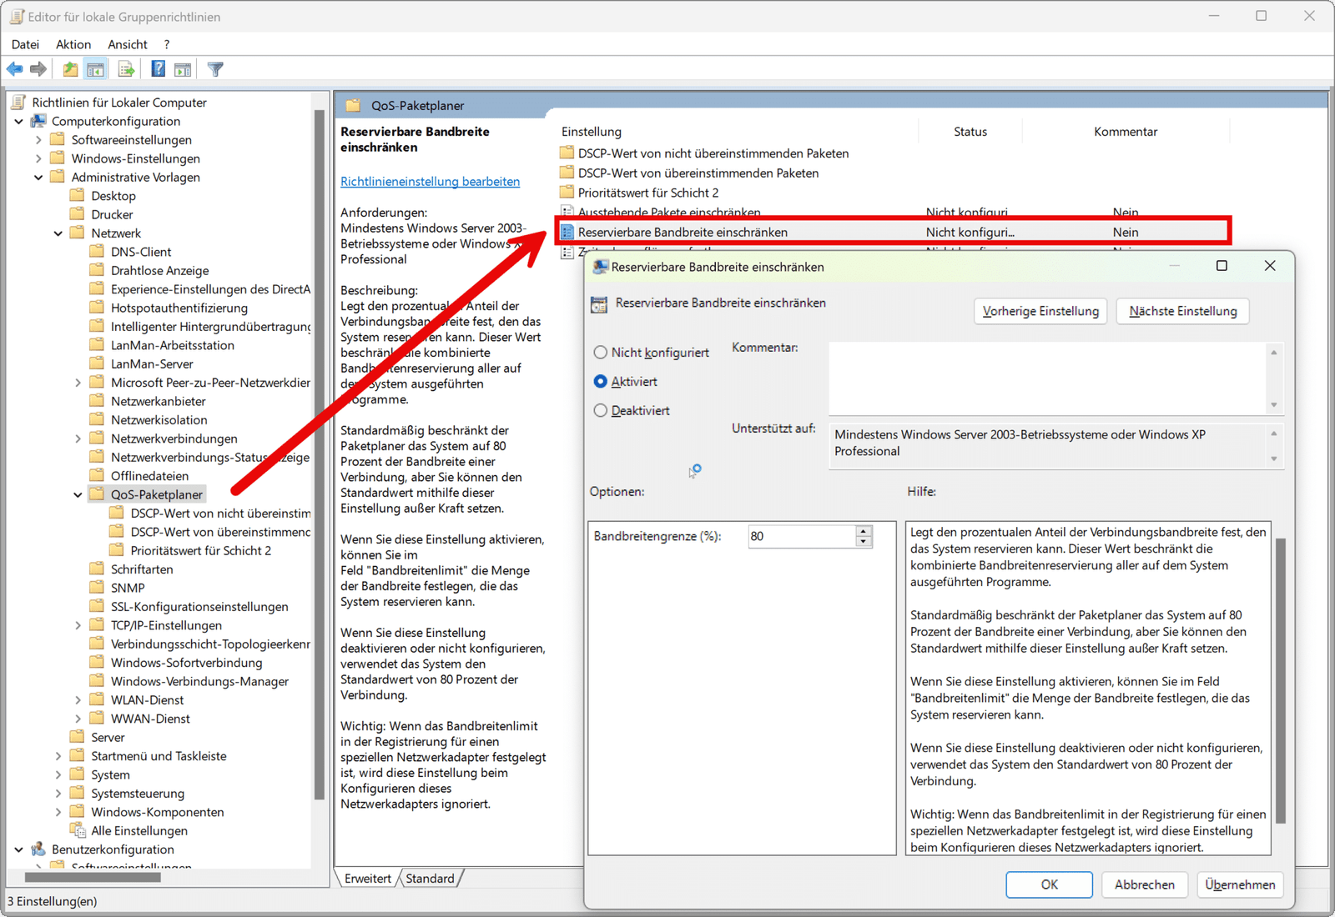Click the Up one level folder icon

tap(70, 68)
